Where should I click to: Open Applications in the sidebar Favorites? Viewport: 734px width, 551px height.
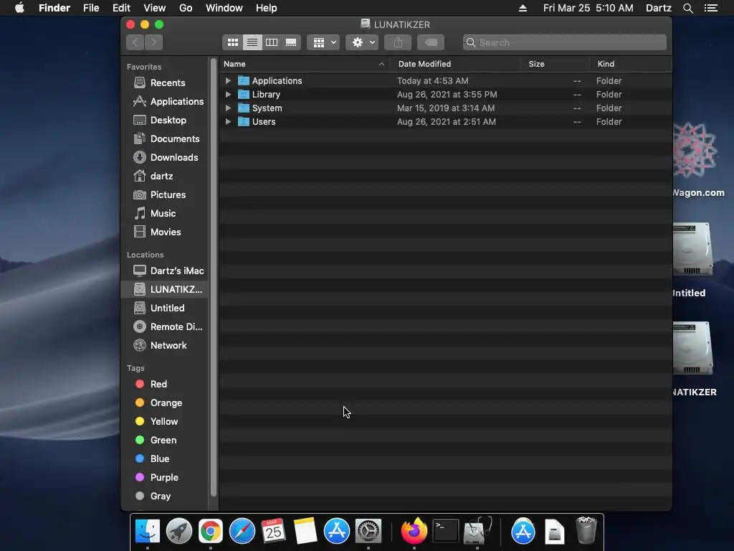(x=166, y=102)
